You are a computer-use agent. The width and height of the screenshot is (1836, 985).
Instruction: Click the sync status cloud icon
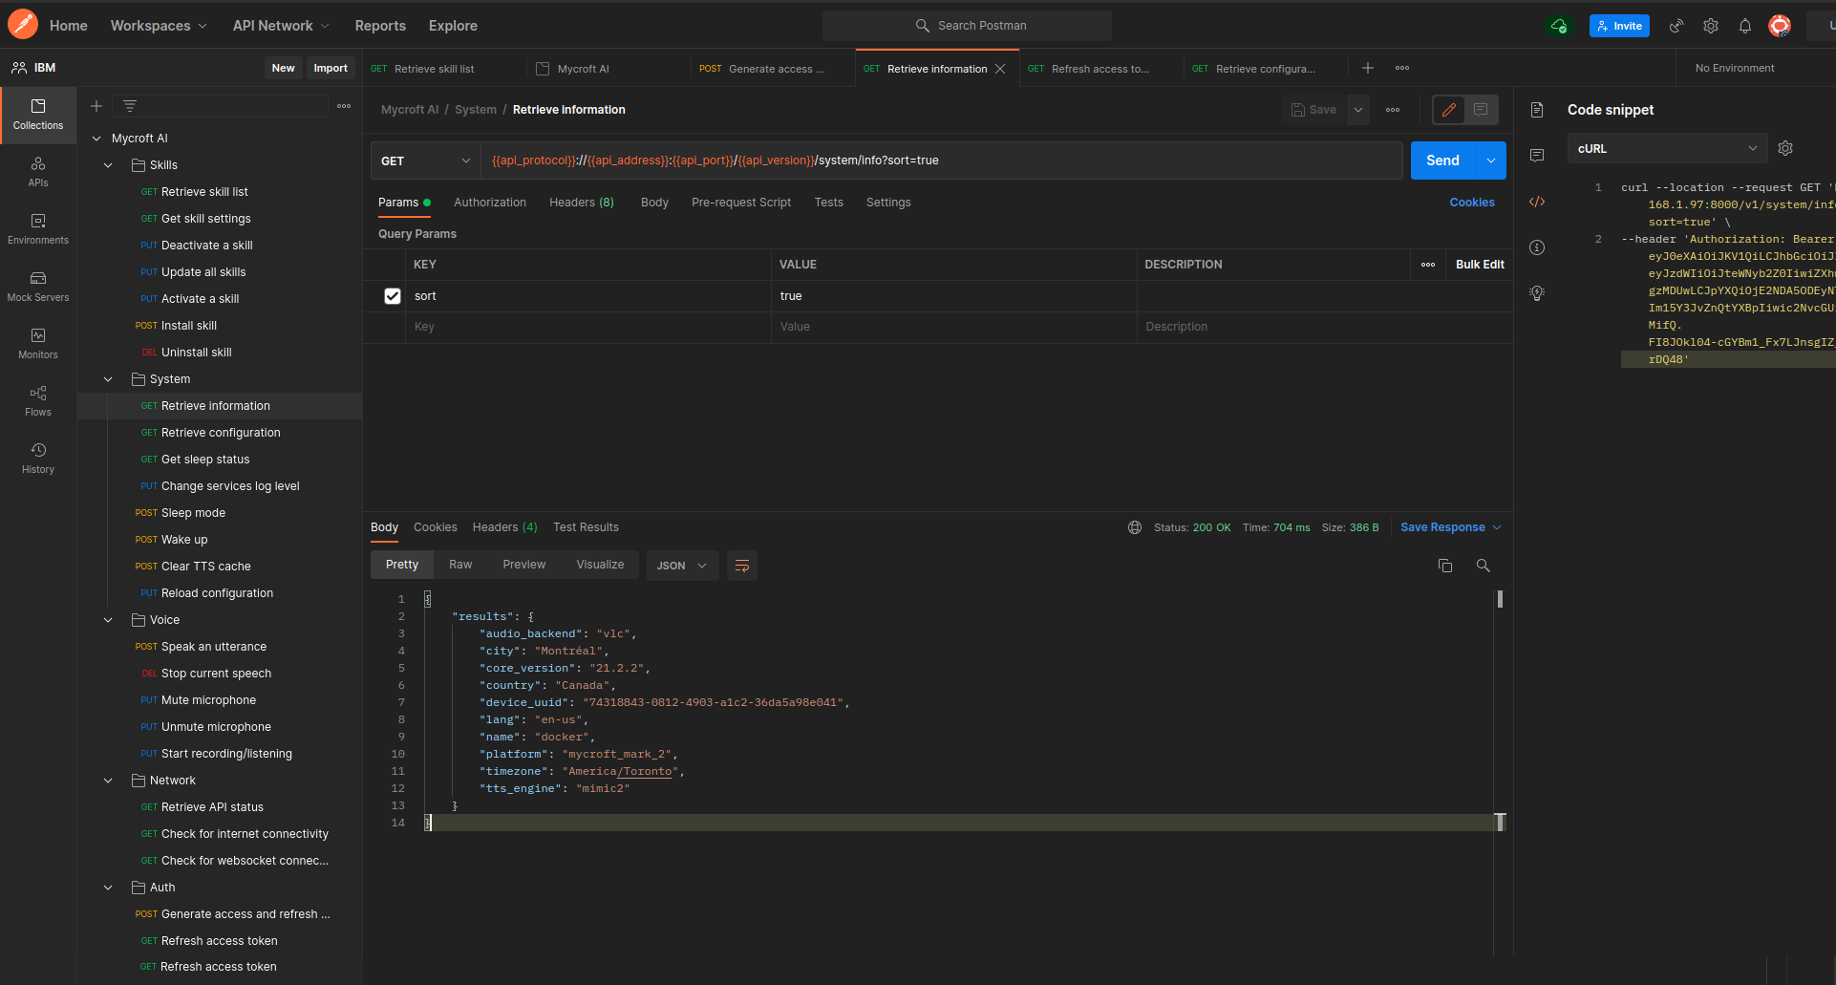[1559, 26]
